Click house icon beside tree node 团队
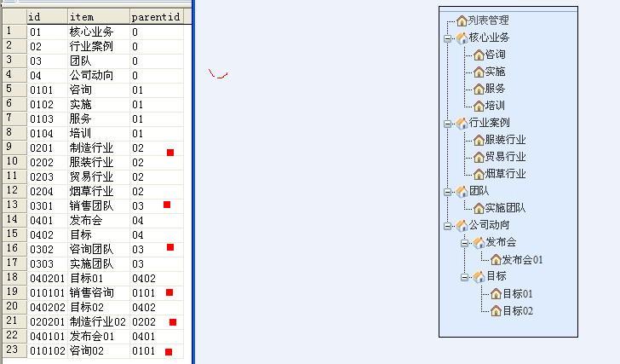 462,192
